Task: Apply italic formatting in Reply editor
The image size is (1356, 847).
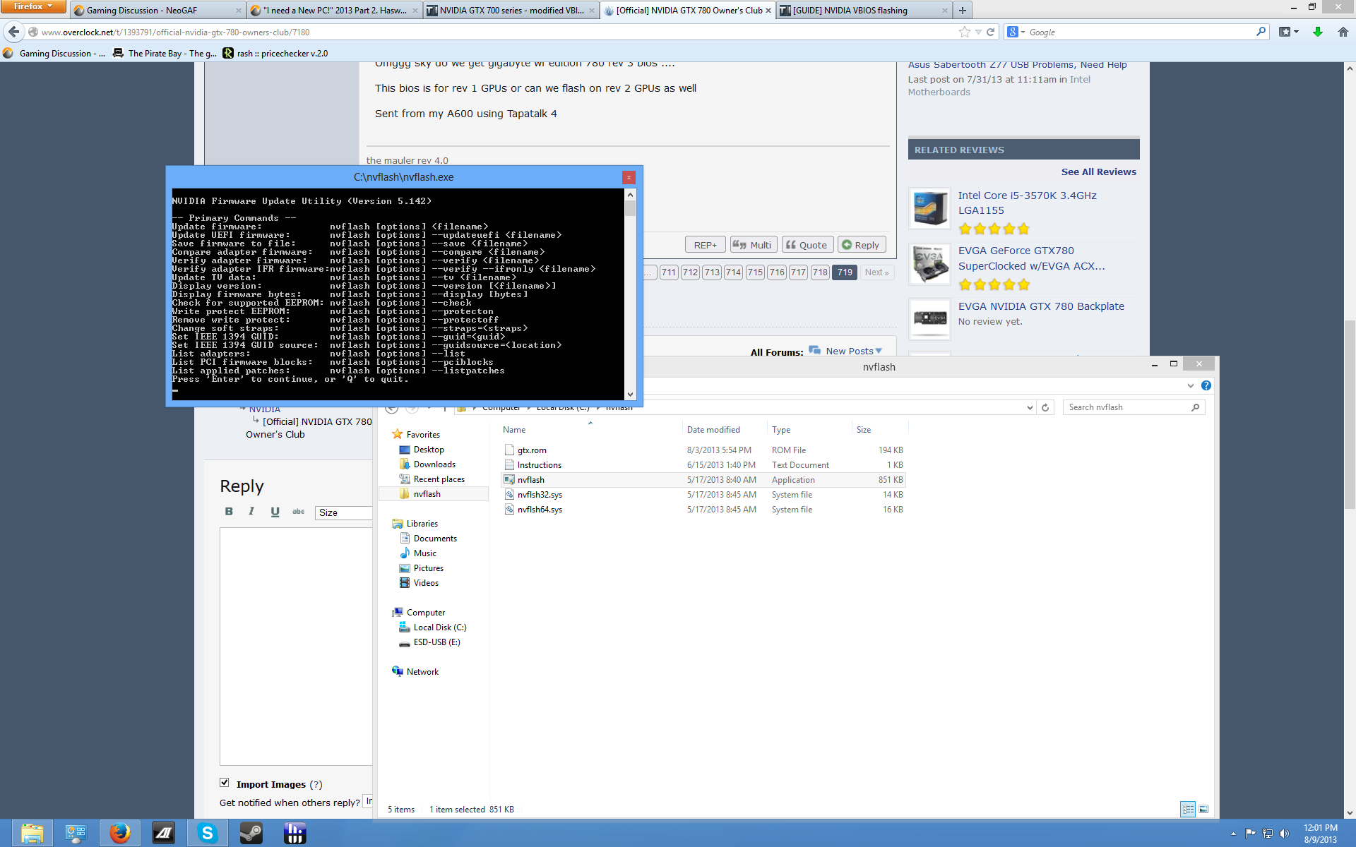Action: pos(251,512)
